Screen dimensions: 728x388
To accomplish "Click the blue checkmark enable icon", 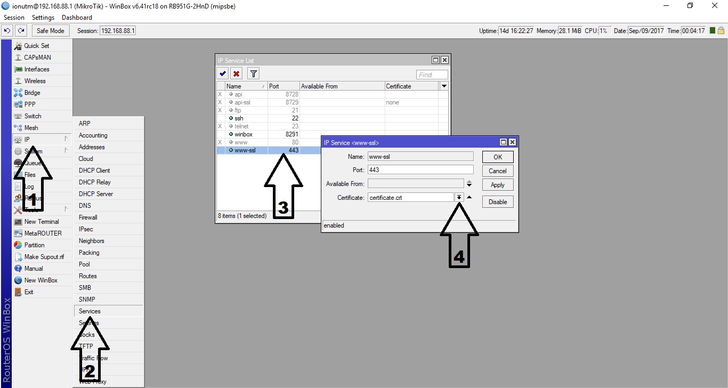I will [223, 74].
